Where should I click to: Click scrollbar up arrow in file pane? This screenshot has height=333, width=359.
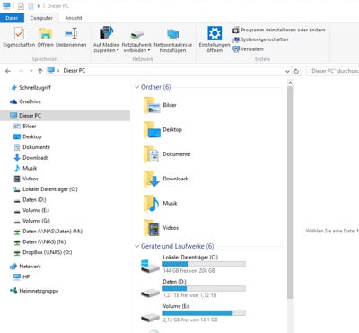pos(290,83)
